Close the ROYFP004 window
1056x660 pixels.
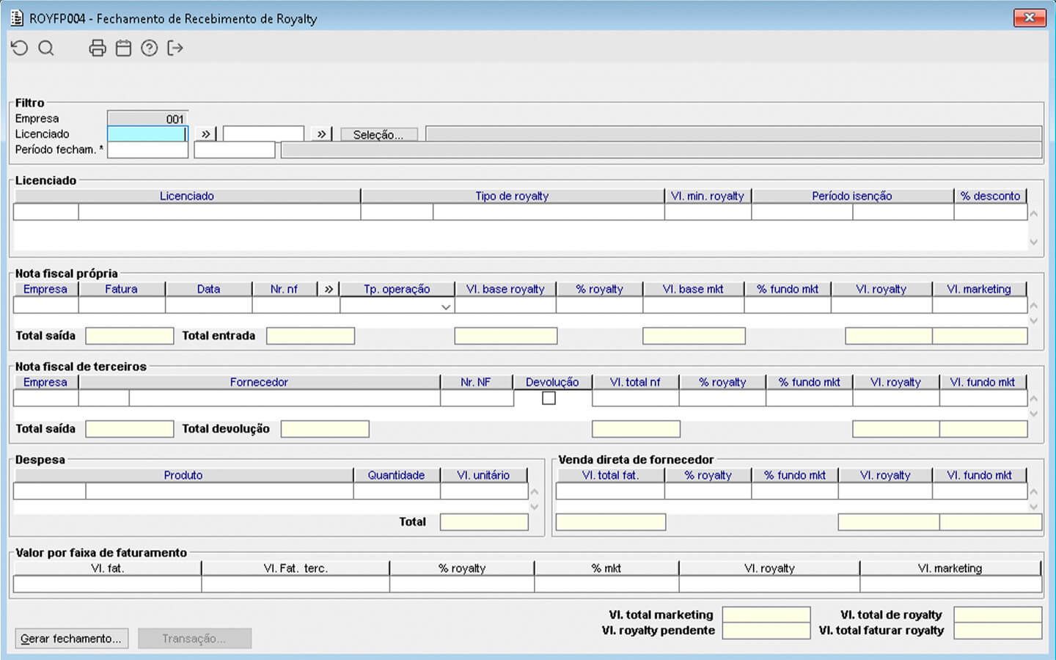pos(1029,18)
